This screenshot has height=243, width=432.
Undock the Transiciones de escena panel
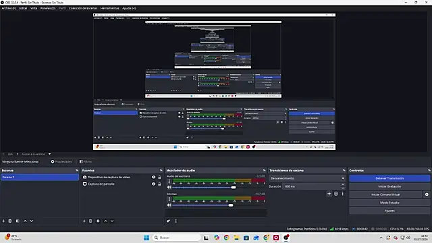coord(344,170)
